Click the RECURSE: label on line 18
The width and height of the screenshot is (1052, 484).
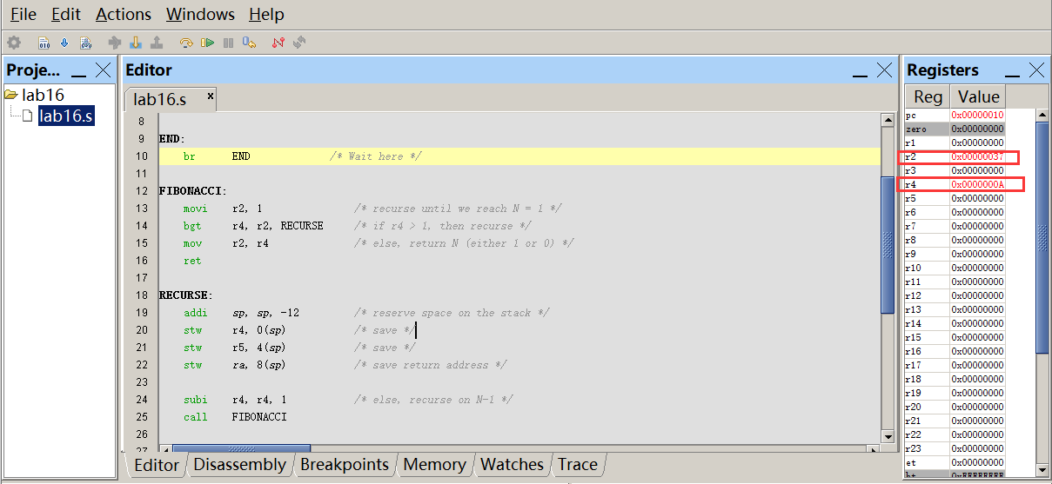click(x=186, y=295)
